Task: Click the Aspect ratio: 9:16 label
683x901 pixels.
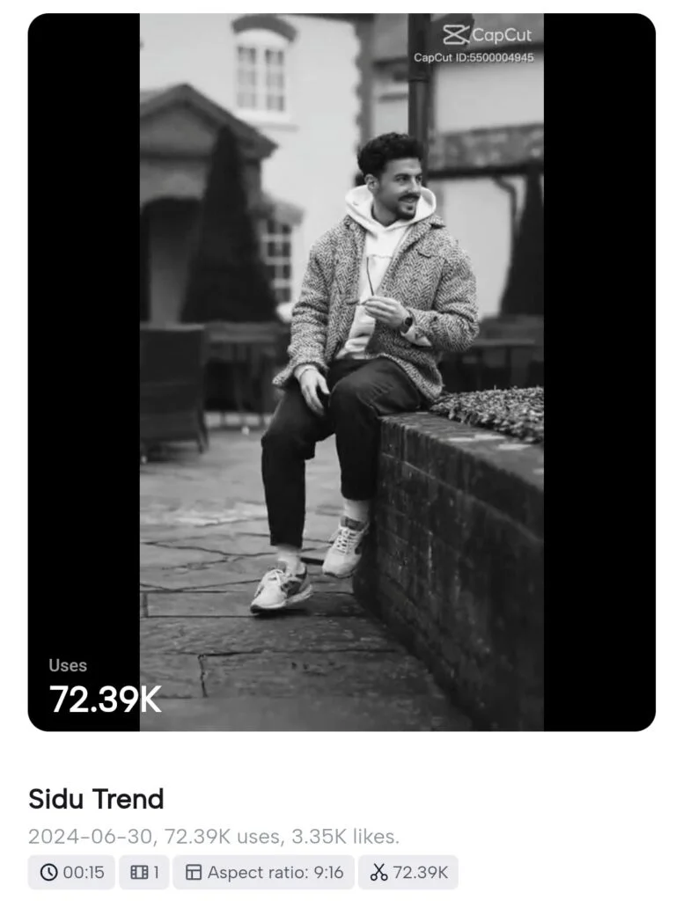Action: pos(275,872)
